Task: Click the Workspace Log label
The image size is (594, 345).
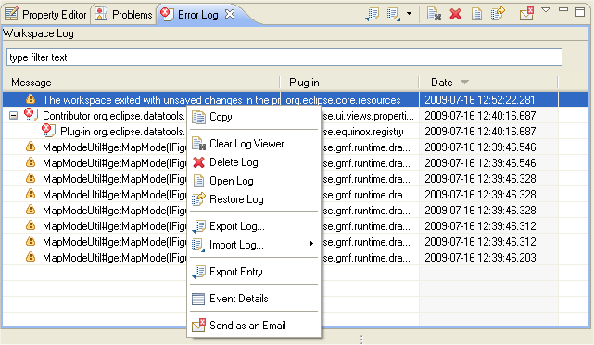Action: click(38, 33)
